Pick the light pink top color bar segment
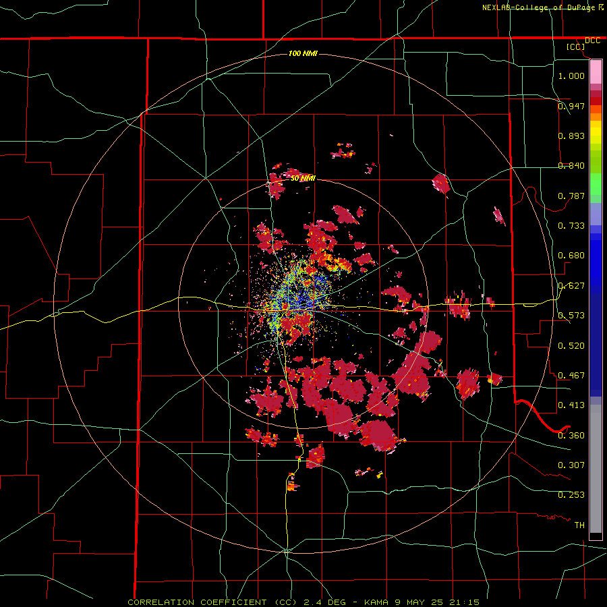 [x=596, y=72]
